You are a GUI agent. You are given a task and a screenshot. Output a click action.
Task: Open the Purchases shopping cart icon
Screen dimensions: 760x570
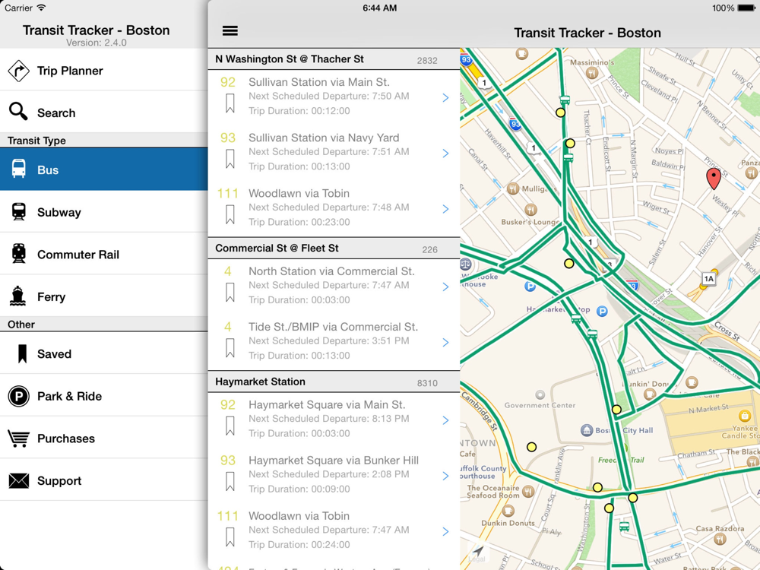tap(18, 439)
